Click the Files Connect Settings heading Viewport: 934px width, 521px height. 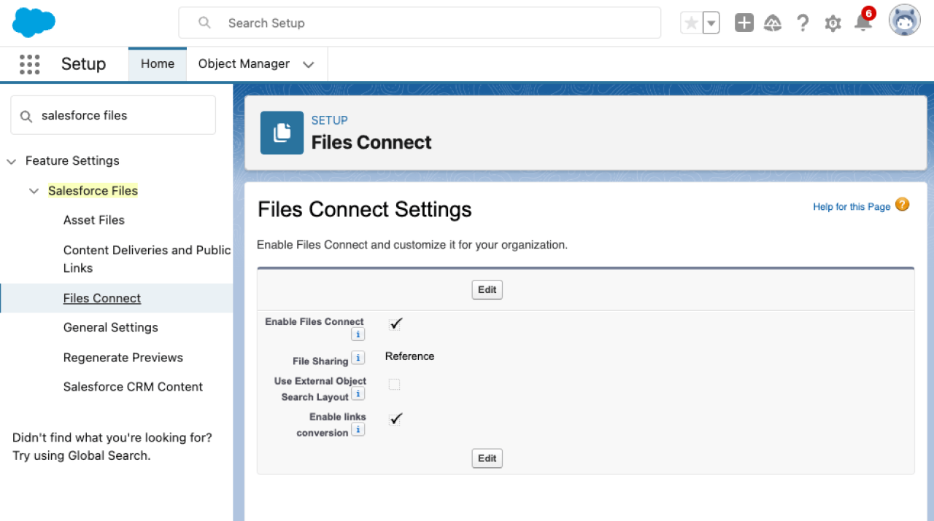coord(365,210)
